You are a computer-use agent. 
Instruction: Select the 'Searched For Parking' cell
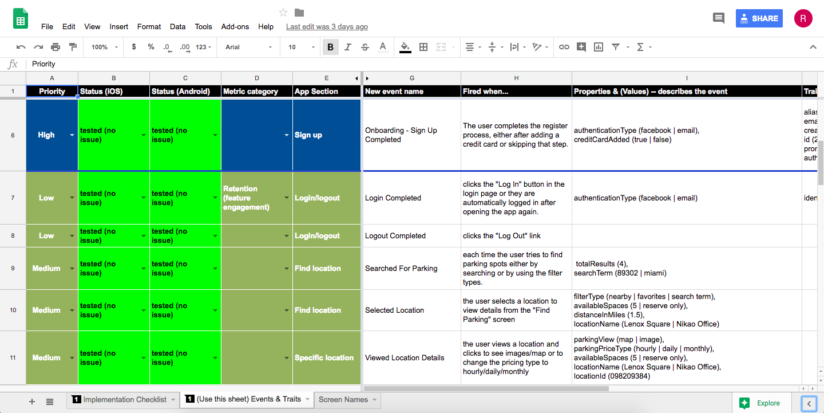click(x=412, y=268)
